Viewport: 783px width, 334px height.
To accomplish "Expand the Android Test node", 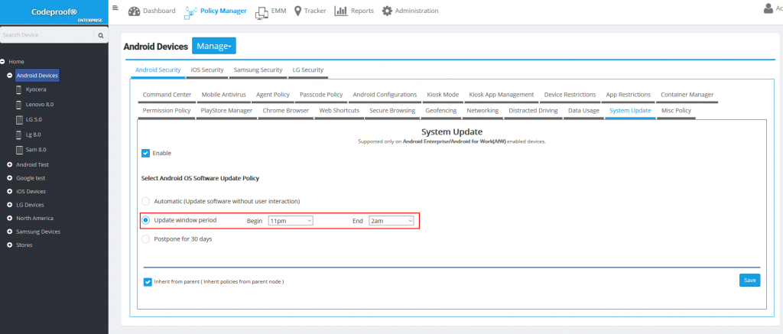I will tap(10, 165).
